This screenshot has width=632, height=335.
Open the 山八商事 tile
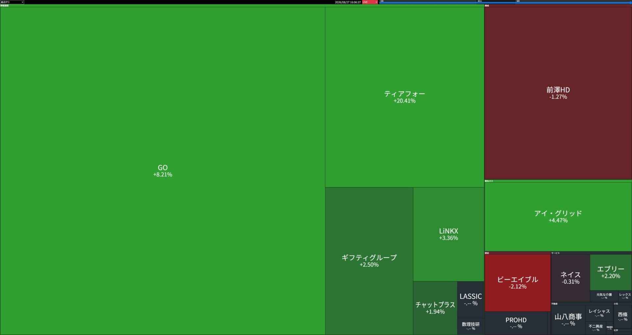pyautogui.click(x=568, y=320)
